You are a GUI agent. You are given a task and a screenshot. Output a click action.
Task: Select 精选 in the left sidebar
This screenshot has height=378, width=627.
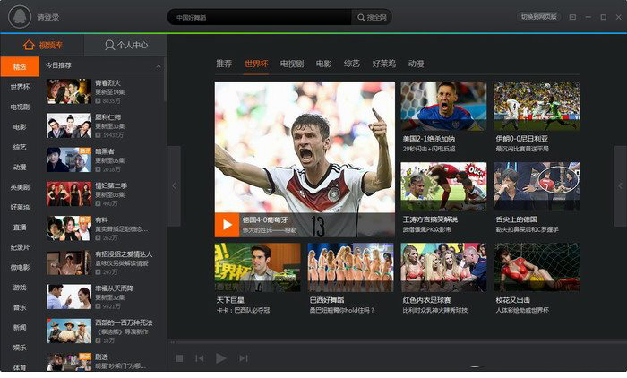[20, 66]
